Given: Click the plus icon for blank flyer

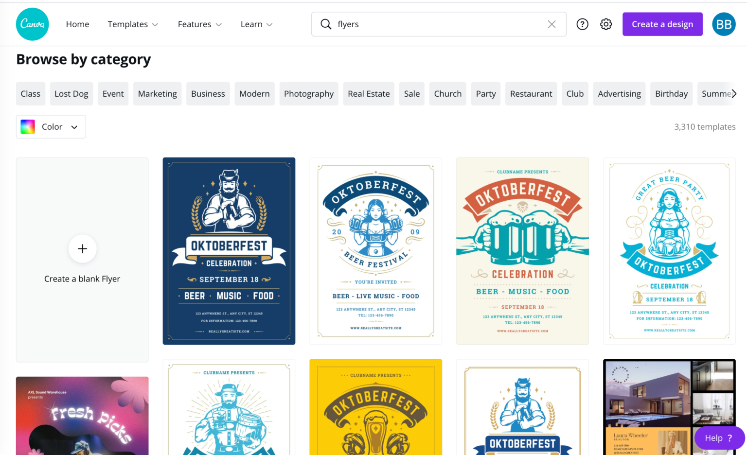Looking at the screenshot, I should click(83, 249).
